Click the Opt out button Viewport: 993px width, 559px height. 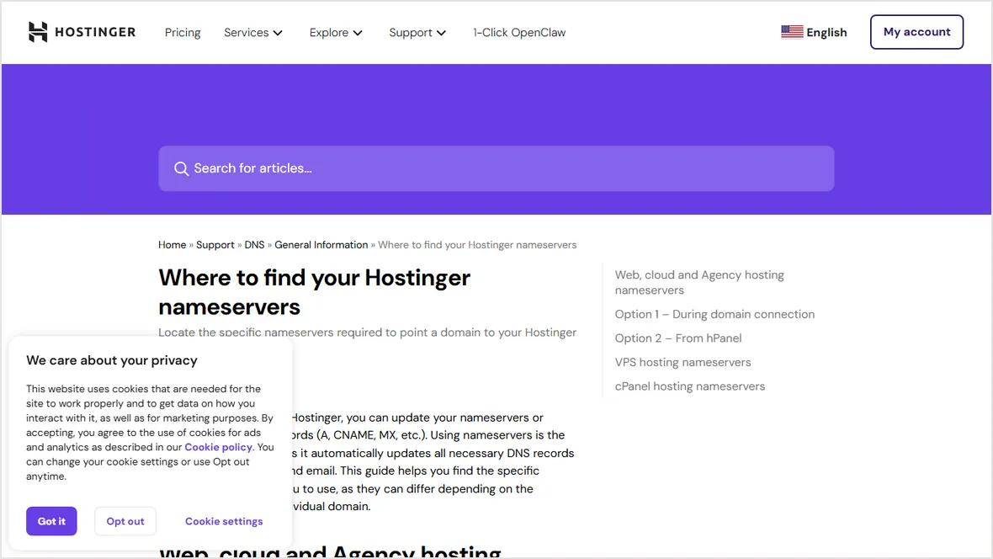click(x=125, y=521)
